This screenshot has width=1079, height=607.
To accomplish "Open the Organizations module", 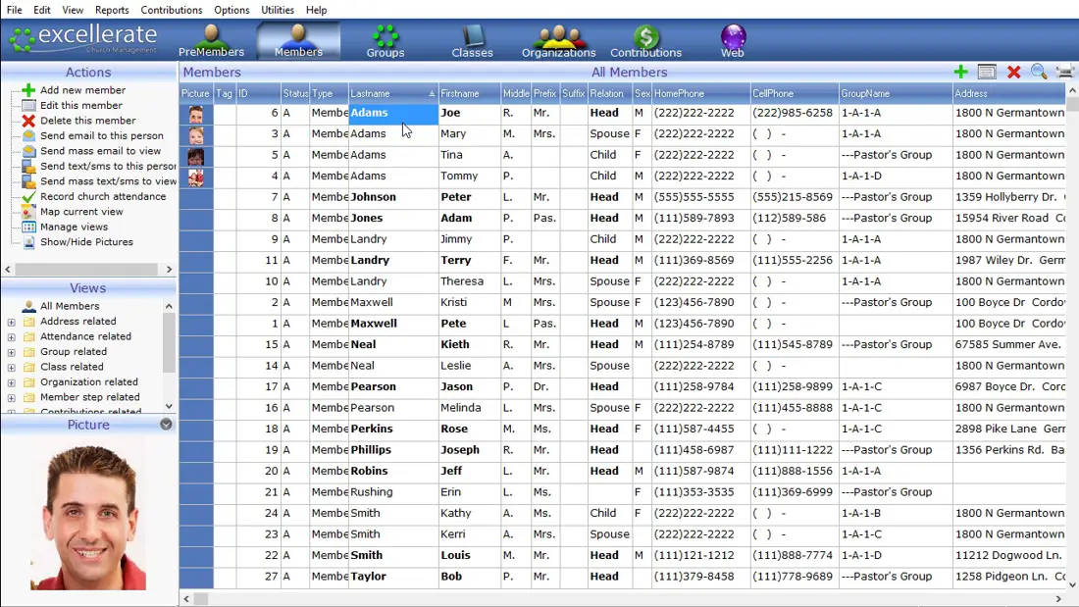I will pyautogui.click(x=558, y=41).
